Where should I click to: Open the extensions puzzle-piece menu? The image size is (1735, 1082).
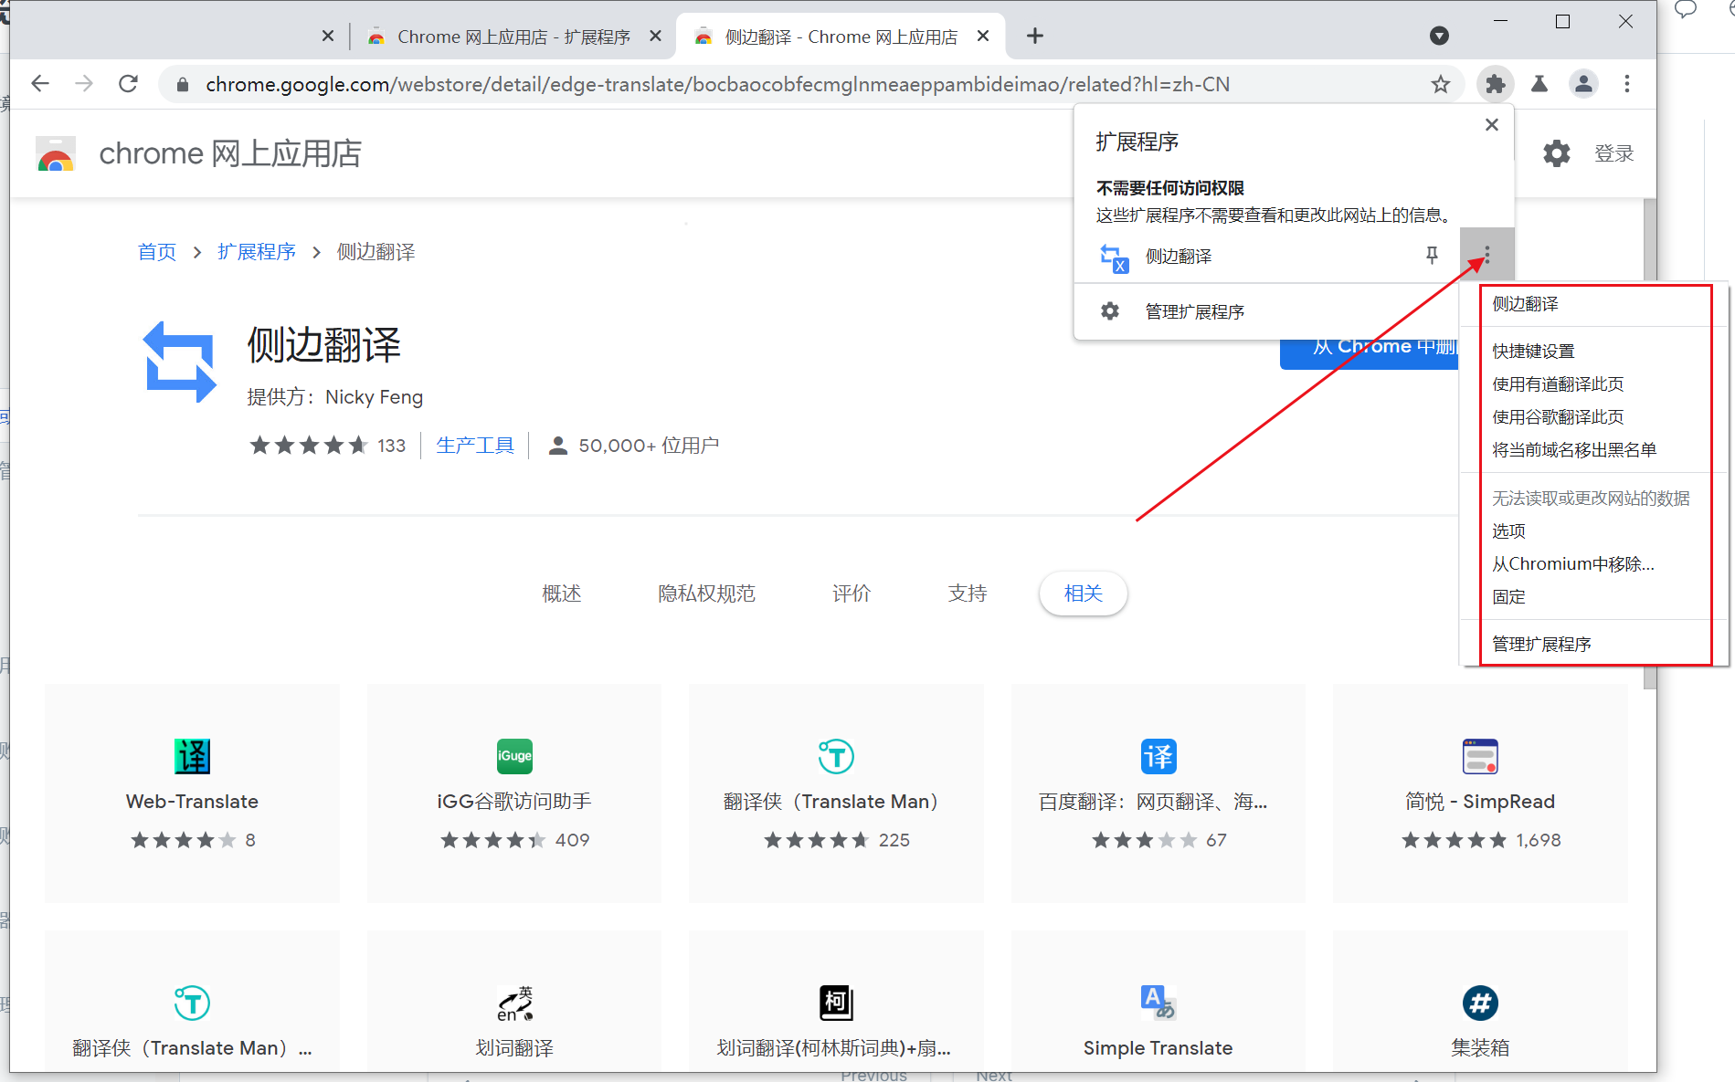(1496, 84)
